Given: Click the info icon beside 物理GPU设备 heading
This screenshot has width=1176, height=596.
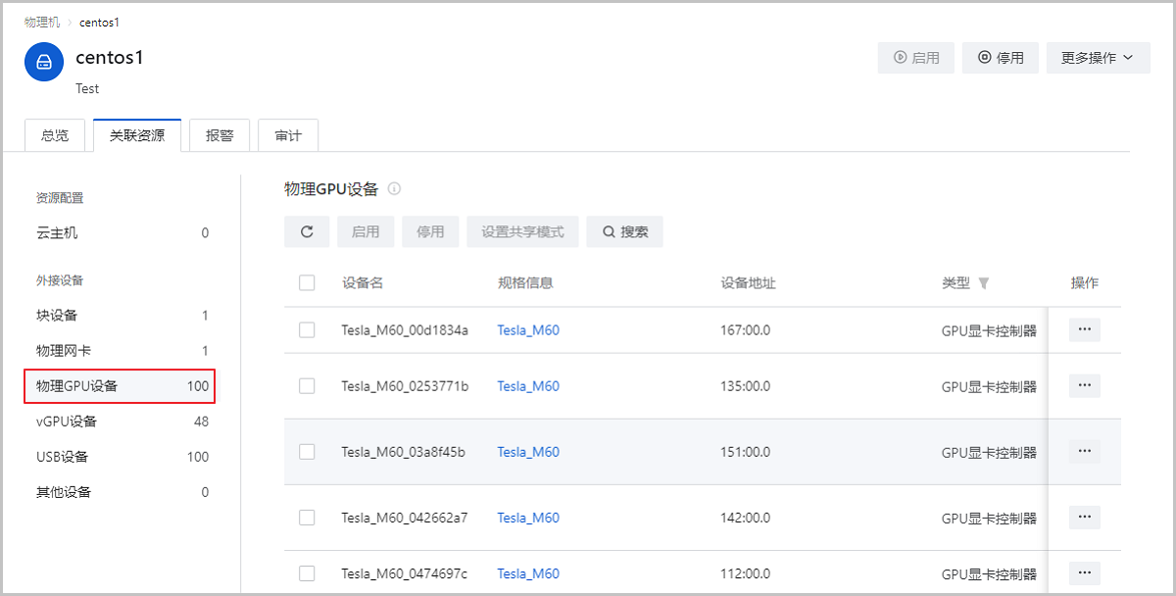Looking at the screenshot, I should (x=394, y=188).
